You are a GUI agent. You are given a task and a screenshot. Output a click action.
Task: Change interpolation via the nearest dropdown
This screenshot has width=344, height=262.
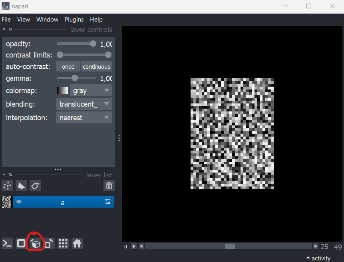(x=84, y=117)
